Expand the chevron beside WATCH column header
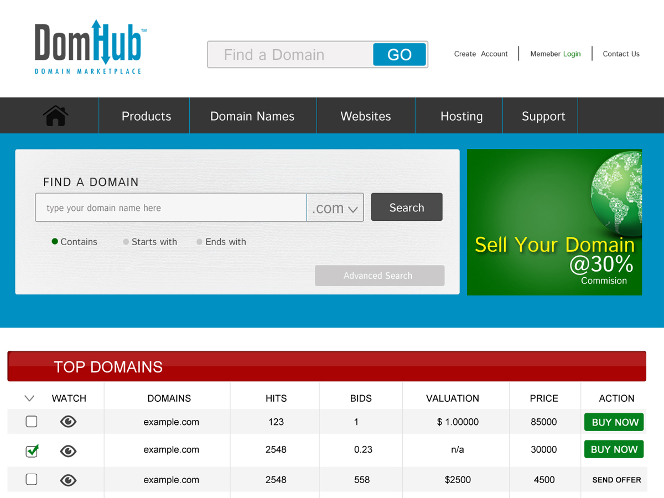The width and height of the screenshot is (664, 498). click(x=30, y=398)
